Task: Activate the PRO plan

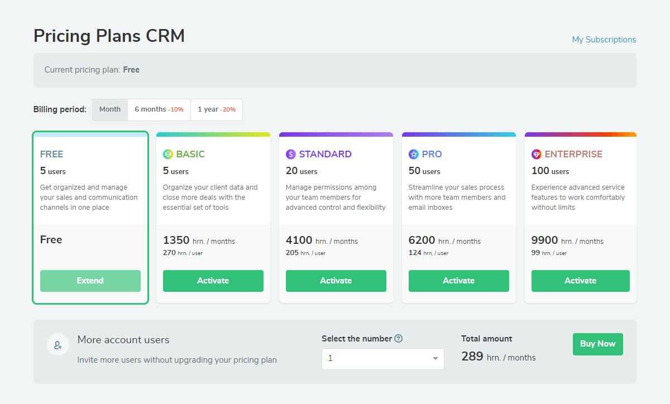Action: pos(458,281)
